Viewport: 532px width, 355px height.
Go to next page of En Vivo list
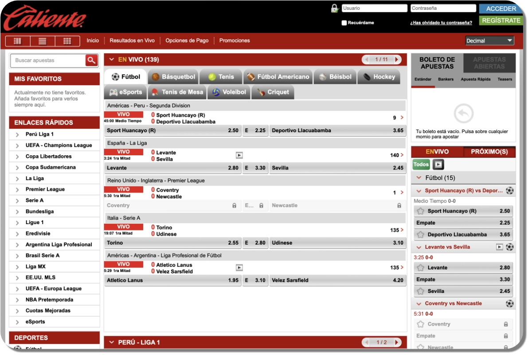click(397, 59)
